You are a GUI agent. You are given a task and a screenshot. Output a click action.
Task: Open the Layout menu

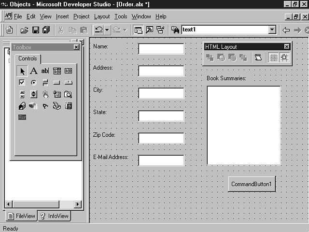click(102, 16)
